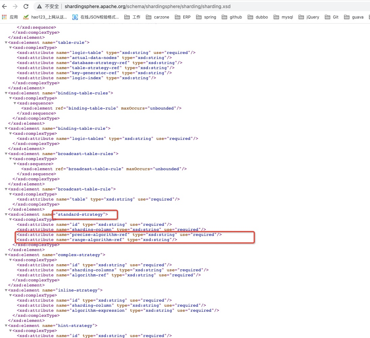Go back to the previous page
The width and height of the screenshot is (370, 338).
point(4,6)
